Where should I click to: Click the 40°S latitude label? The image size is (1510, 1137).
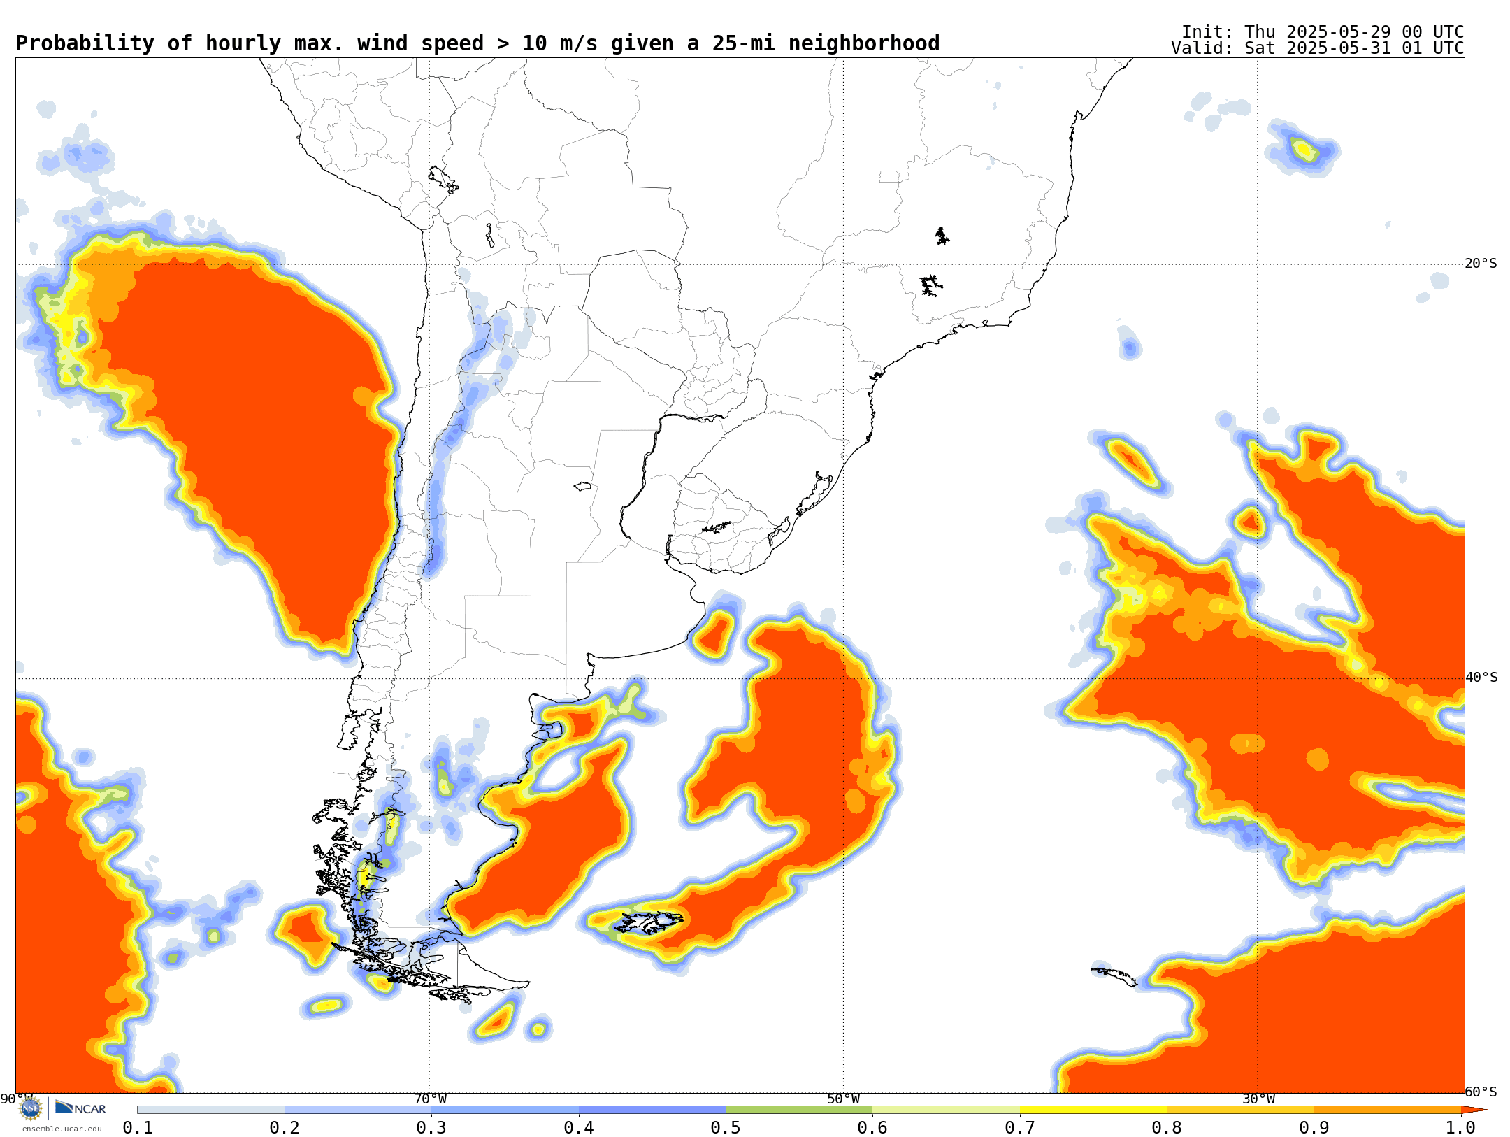pyautogui.click(x=1481, y=678)
